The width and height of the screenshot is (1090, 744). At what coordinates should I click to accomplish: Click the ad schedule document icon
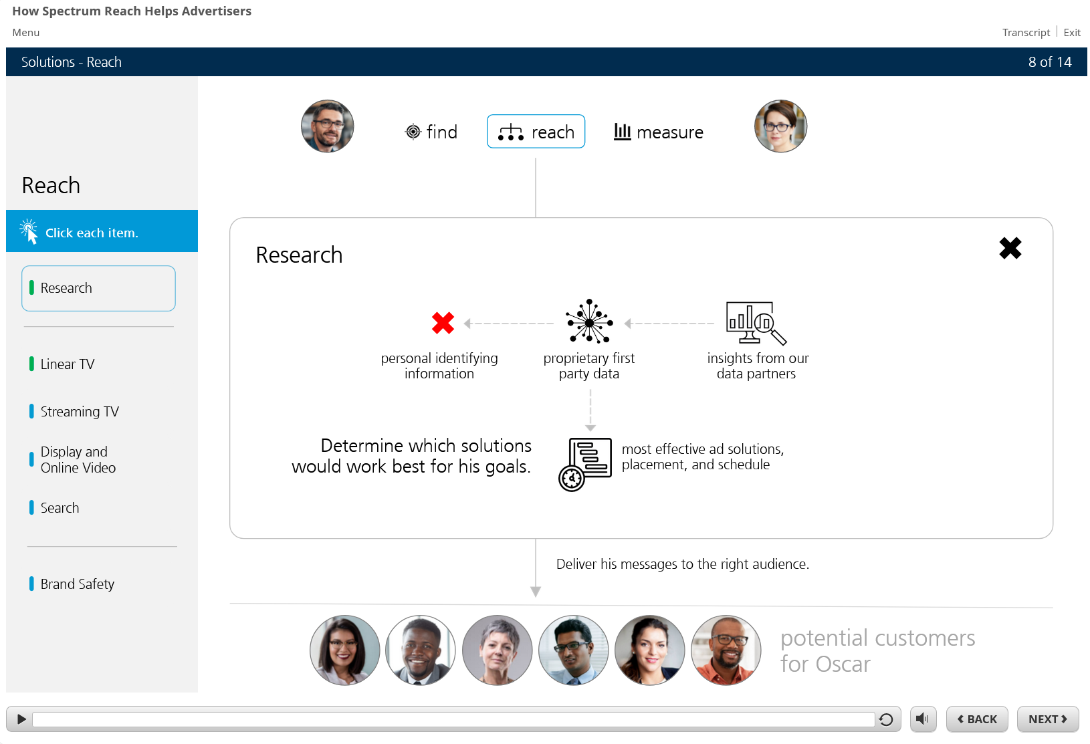point(585,464)
